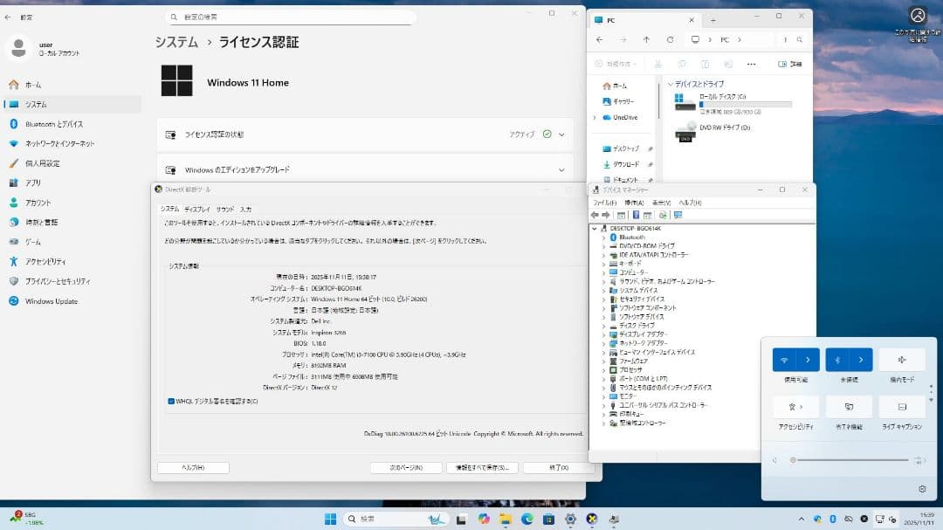Click システム breadcrumb link in Settings
This screenshot has height=530, width=943.
(x=176, y=42)
